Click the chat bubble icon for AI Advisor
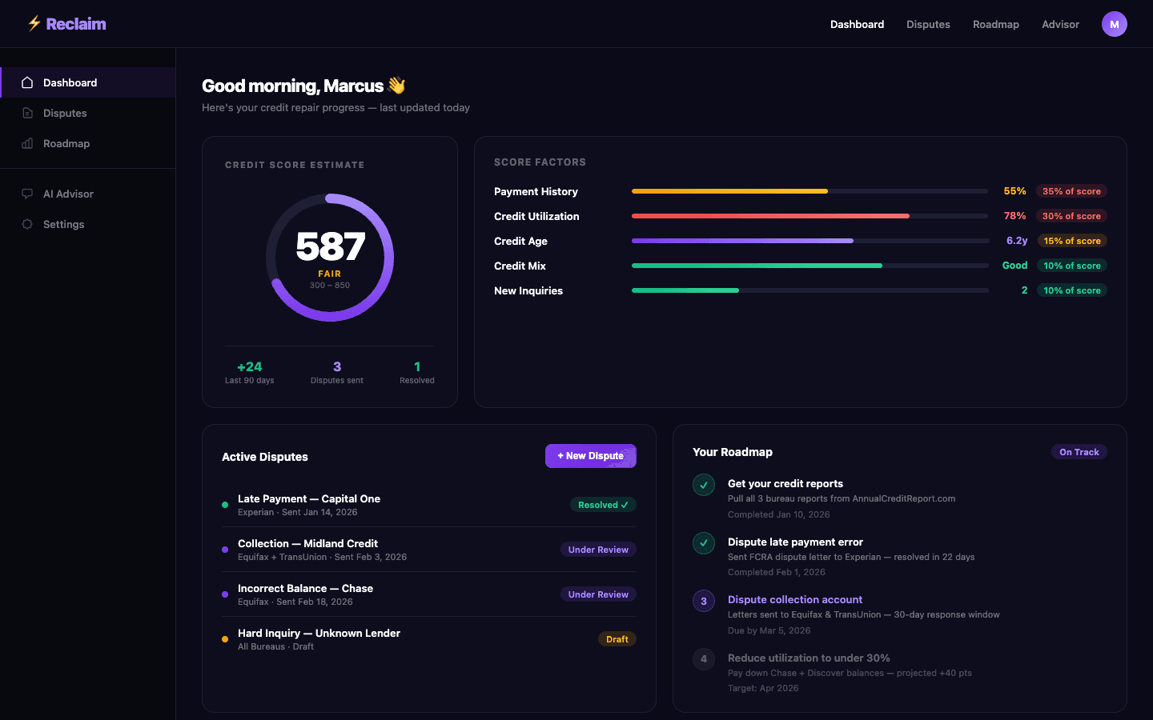Image resolution: width=1153 pixels, height=720 pixels. pyautogui.click(x=27, y=194)
